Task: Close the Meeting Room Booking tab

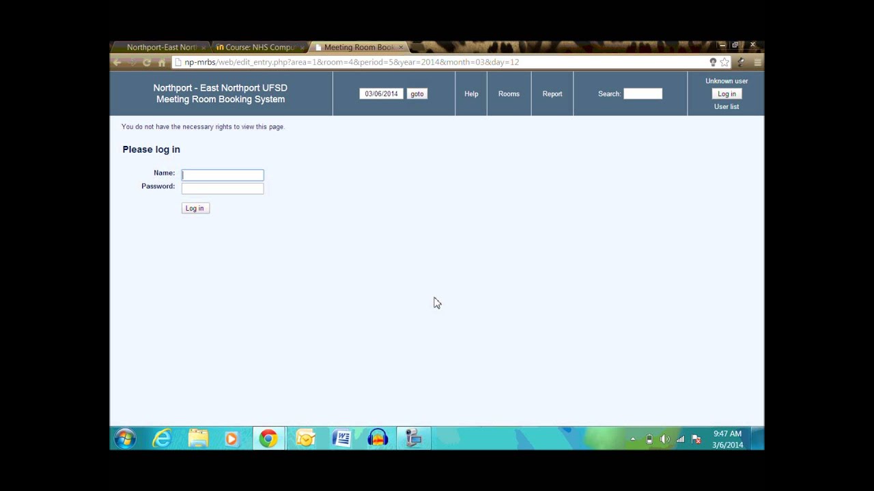Action: pos(401,47)
